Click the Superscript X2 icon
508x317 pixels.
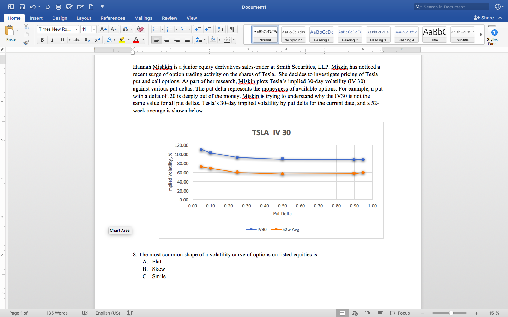point(97,40)
